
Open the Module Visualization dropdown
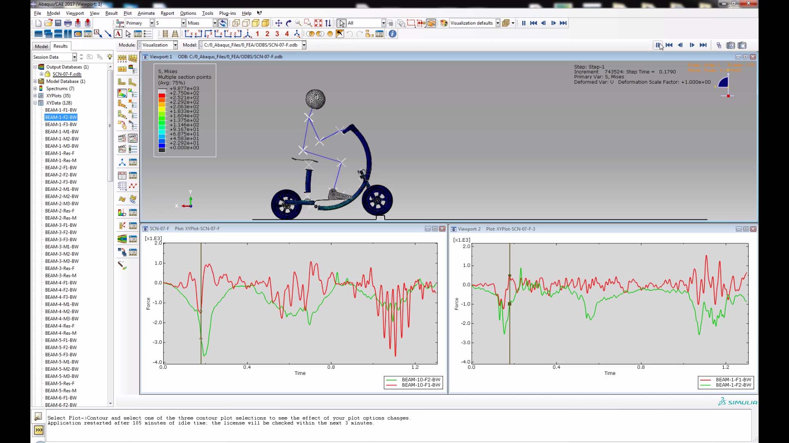(157, 45)
